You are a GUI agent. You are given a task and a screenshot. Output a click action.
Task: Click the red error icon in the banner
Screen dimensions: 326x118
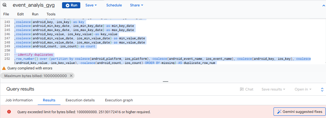[x=9, y=112]
